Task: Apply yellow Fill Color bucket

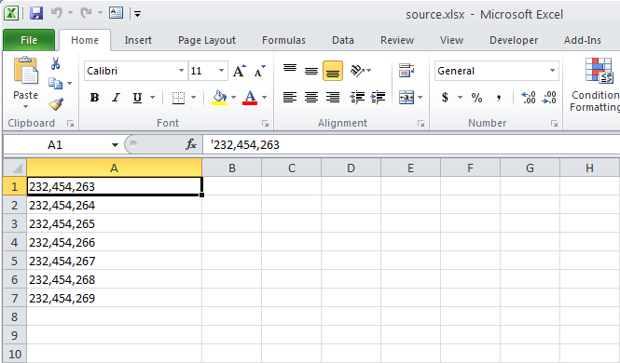Action: (219, 98)
